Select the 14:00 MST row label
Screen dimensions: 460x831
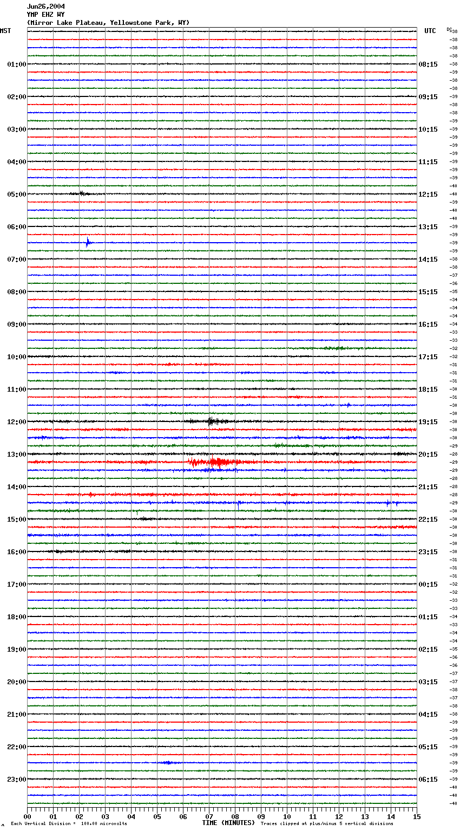(17, 487)
